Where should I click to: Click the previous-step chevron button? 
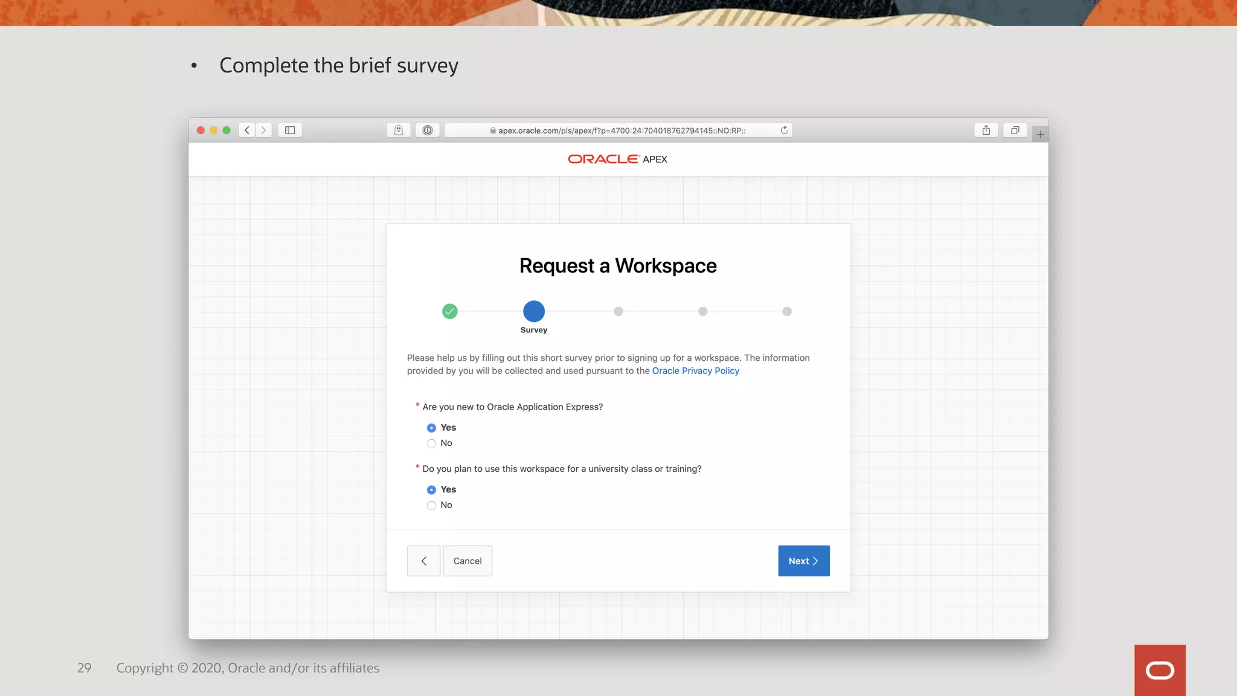pos(423,561)
